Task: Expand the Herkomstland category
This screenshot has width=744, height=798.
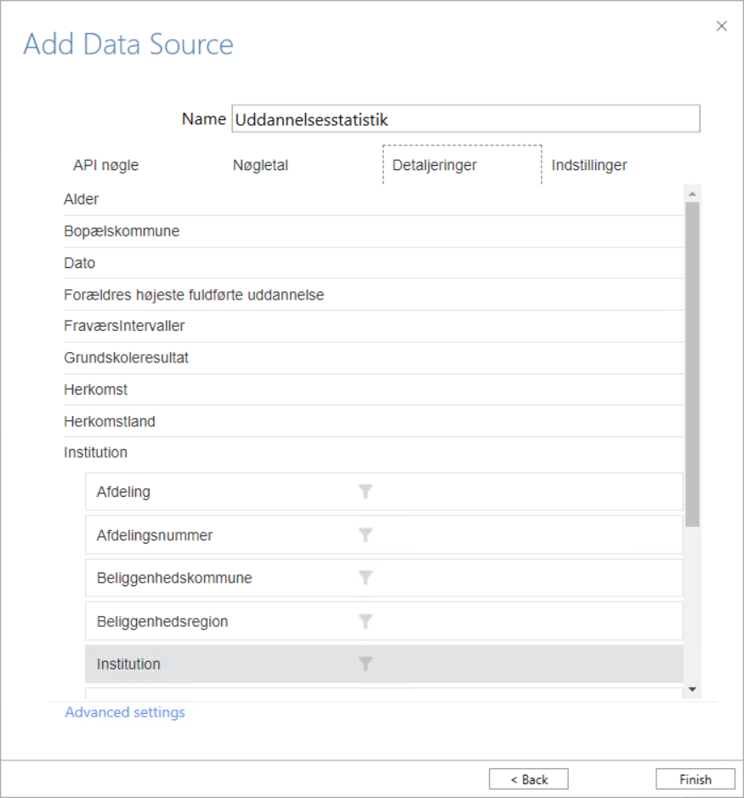Action: [373, 421]
